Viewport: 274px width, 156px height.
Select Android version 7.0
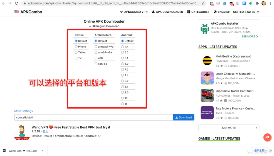(123, 70)
